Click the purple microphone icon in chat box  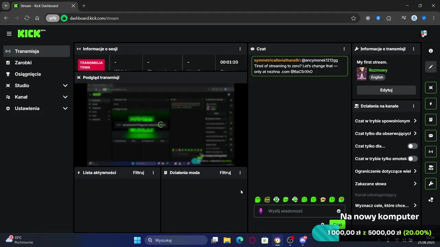click(261, 211)
